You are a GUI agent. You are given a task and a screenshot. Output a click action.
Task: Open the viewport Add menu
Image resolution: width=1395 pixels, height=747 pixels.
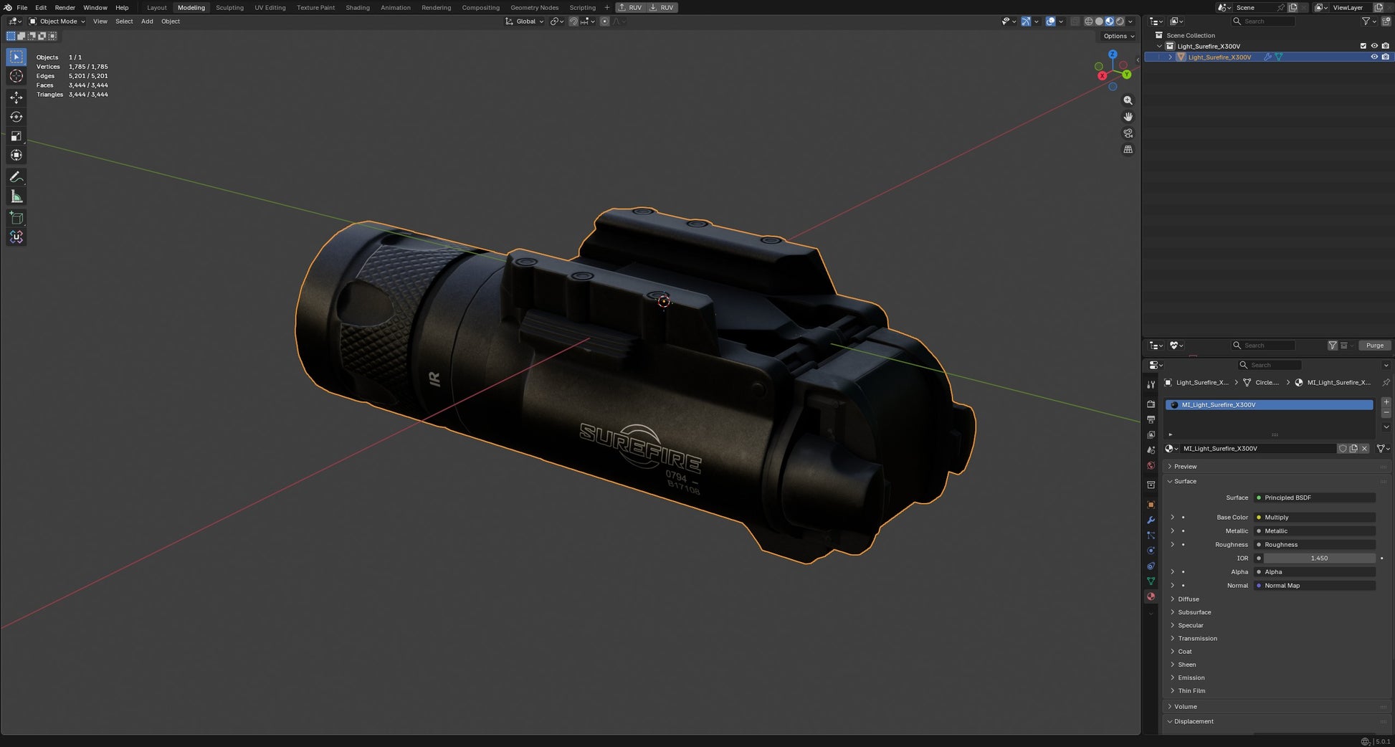(x=147, y=22)
